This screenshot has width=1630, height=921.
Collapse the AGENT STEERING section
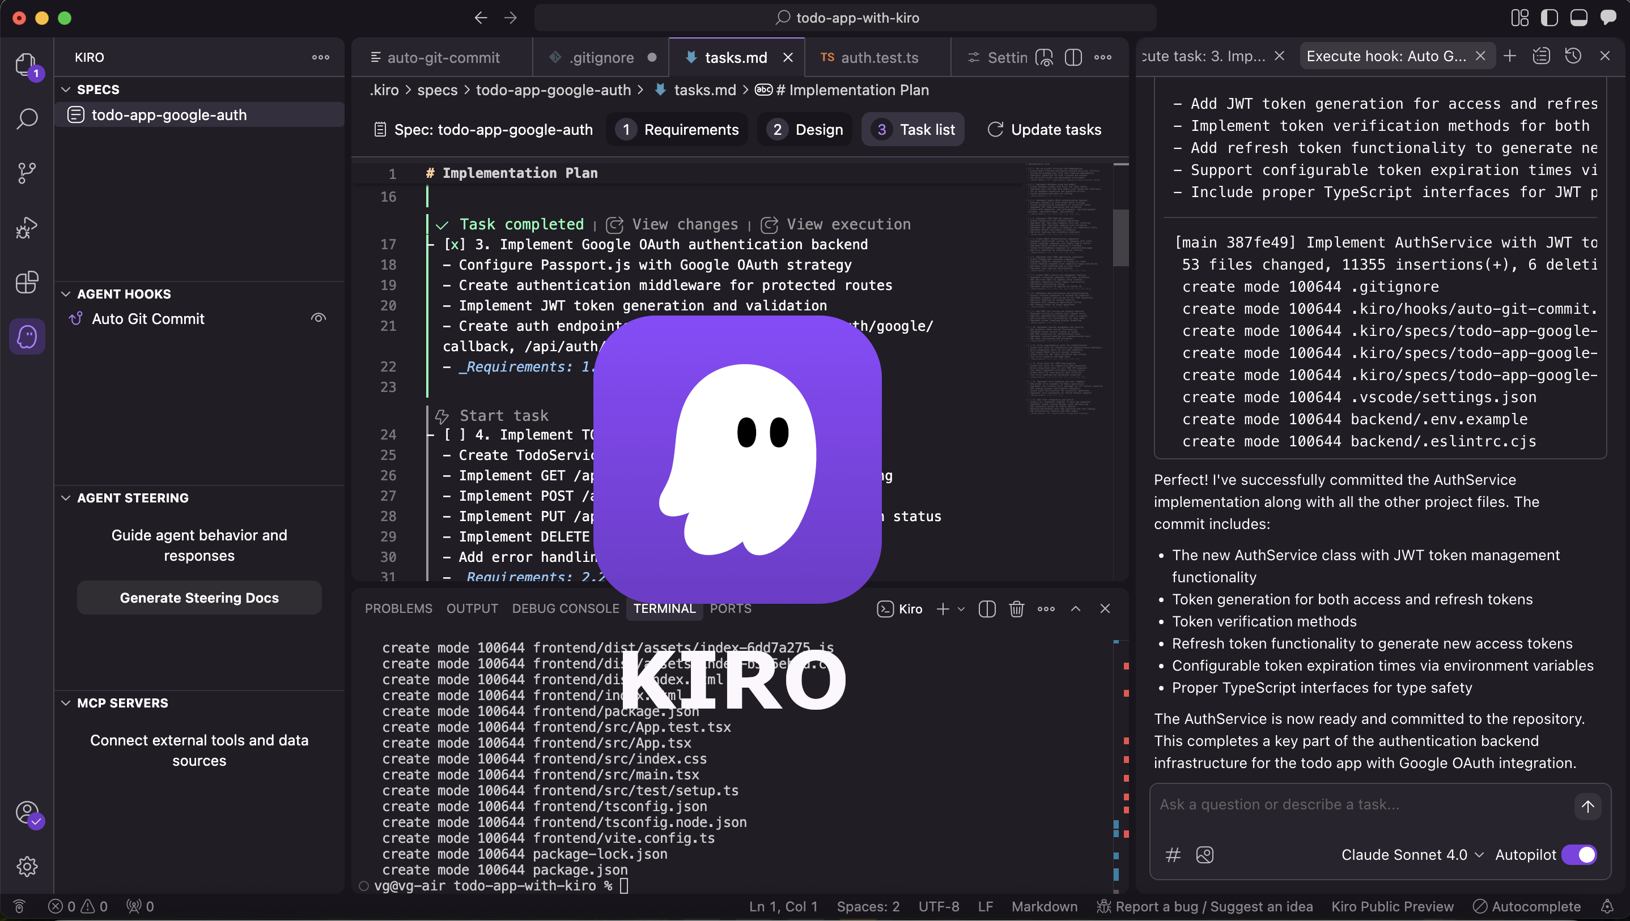coord(66,498)
